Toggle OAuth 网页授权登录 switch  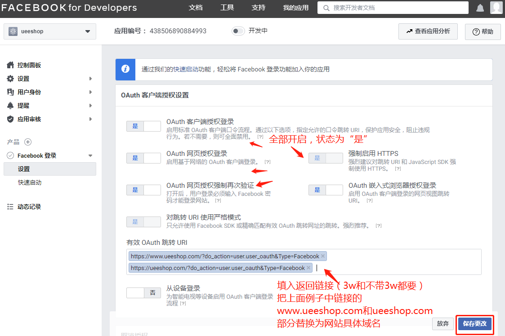(x=143, y=158)
